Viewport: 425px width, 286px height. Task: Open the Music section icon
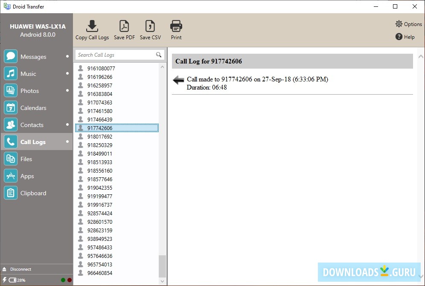tap(11, 73)
